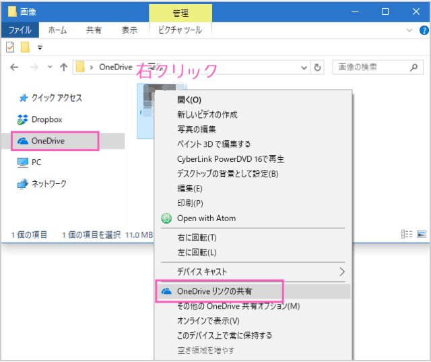Open the ピクチャ ツール tab
Screen dimensions: 431x362
(180, 30)
